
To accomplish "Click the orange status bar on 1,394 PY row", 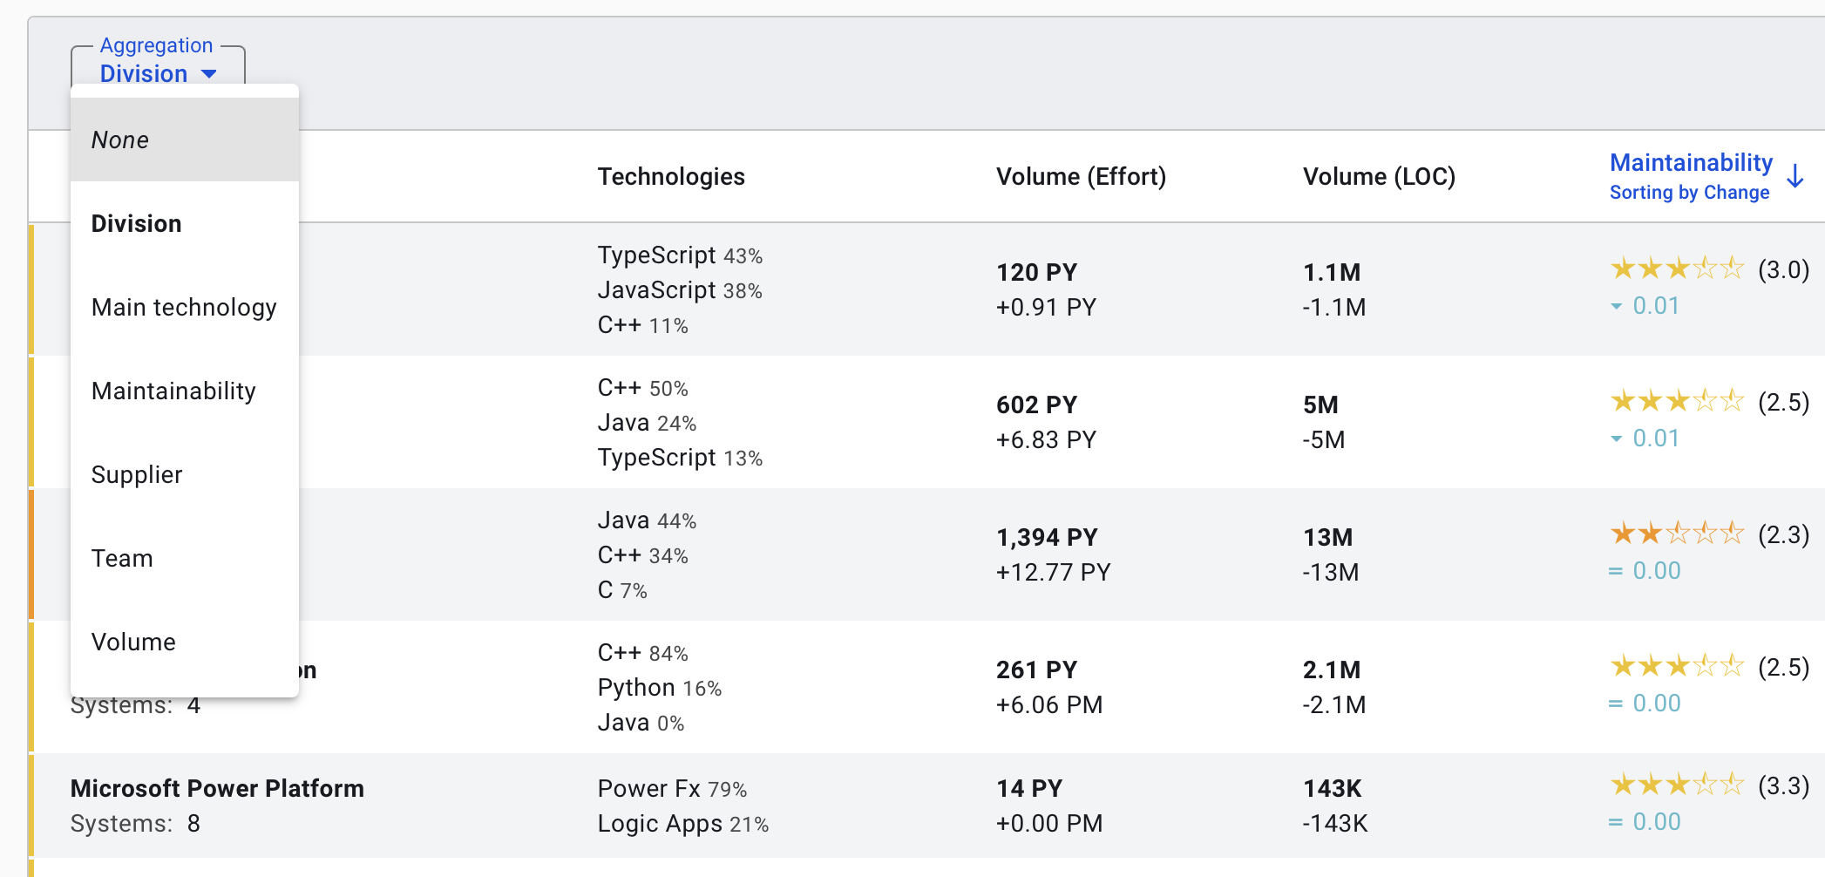I will click(x=31, y=554).
